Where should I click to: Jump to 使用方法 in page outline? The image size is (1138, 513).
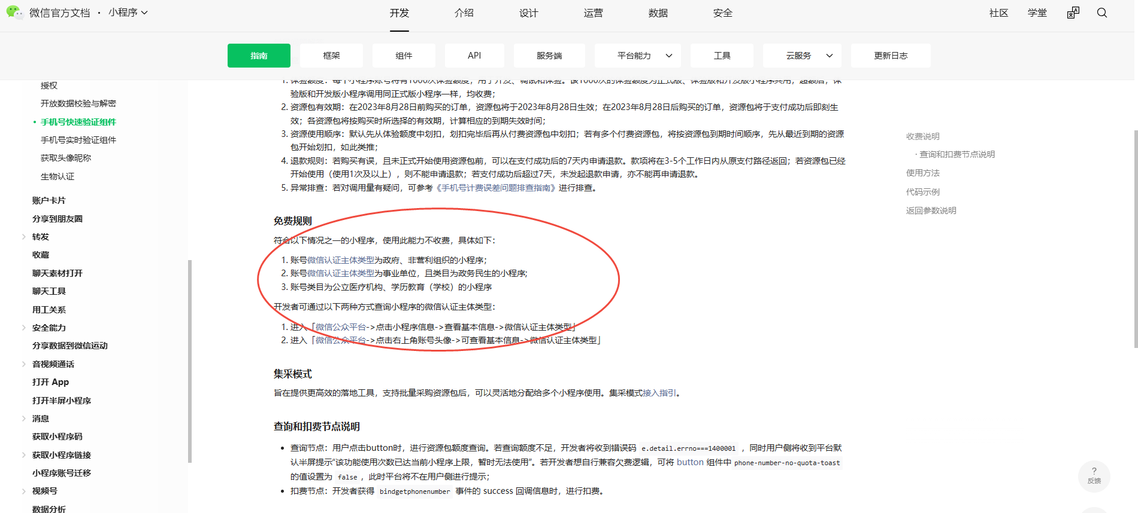(x=923, y=173)
